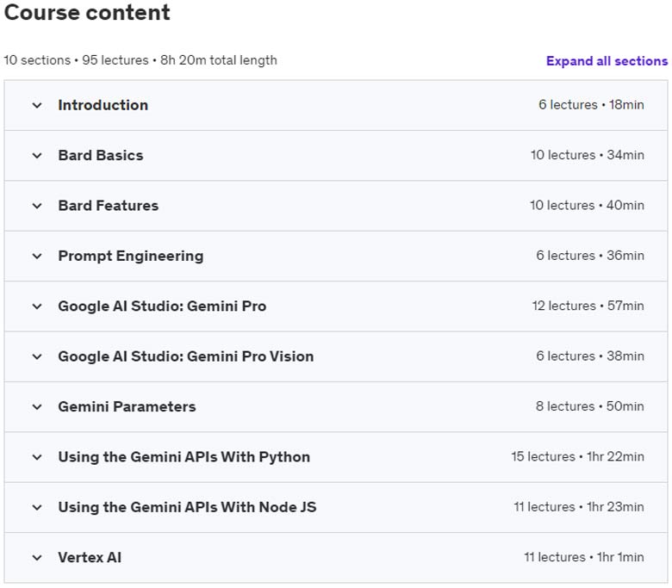Screen dimensions: 672x588
Task: Click '10 lectures • 34min' text
Action: pos(588,155)
